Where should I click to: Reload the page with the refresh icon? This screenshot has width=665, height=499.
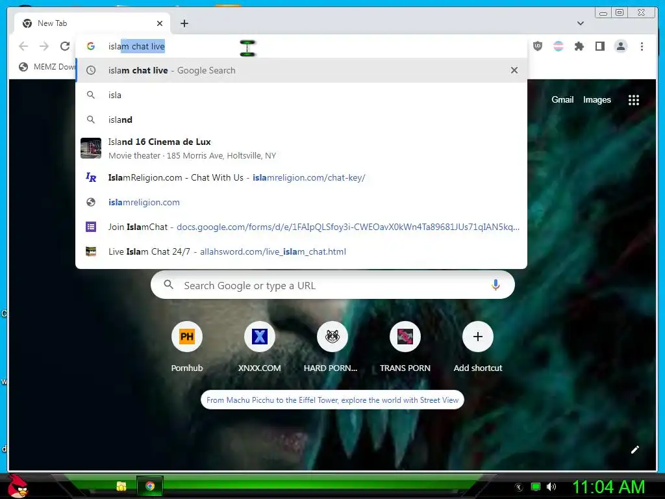(x=65, y=46)
